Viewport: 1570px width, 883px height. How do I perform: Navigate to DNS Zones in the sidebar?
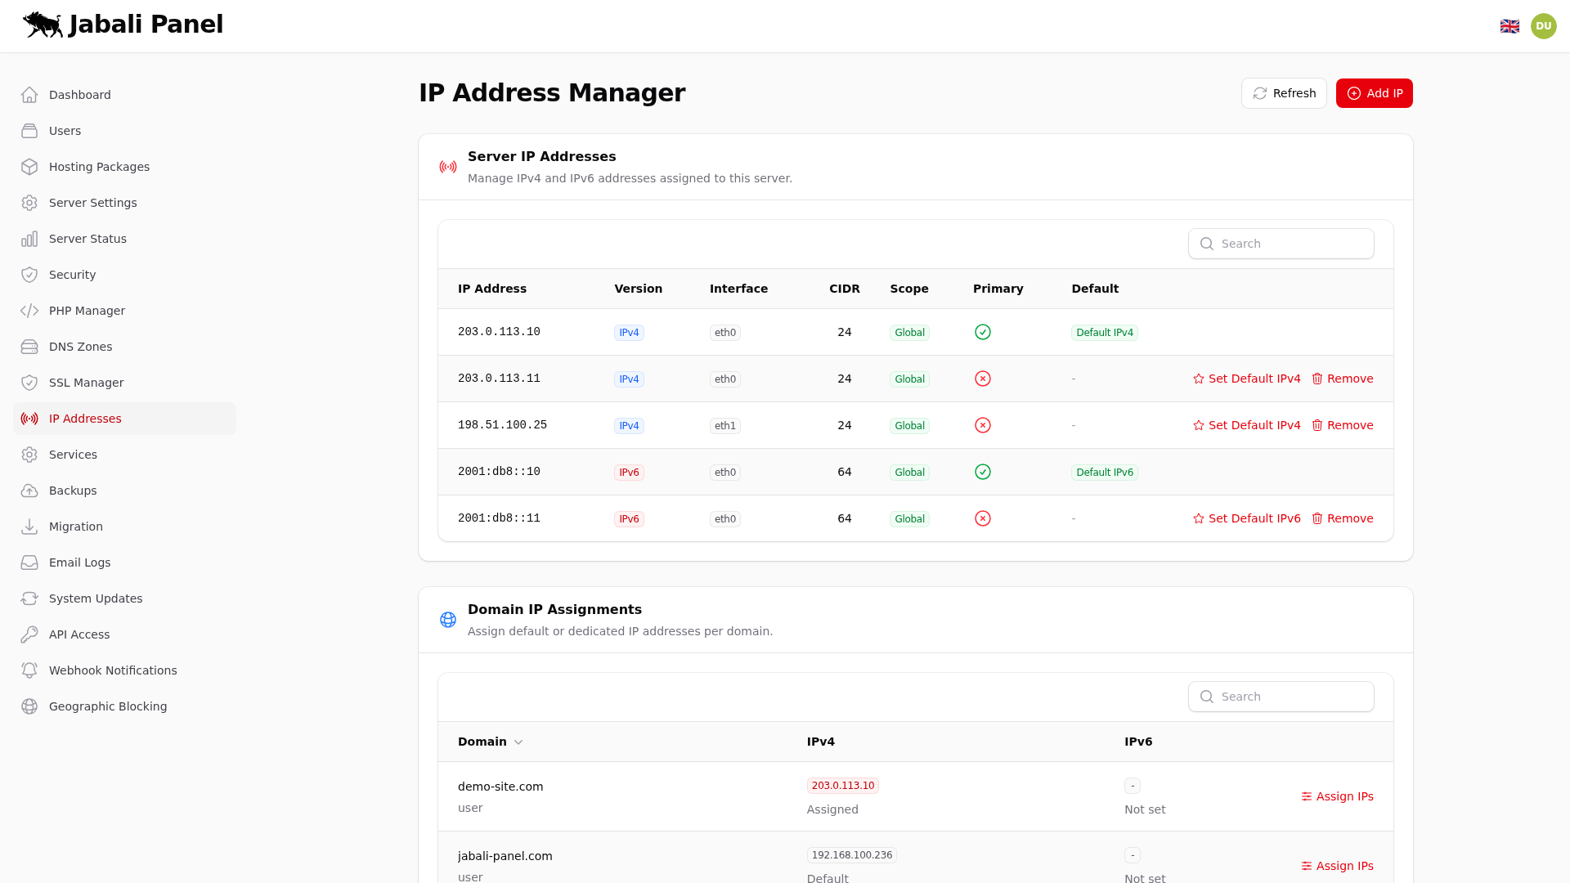[80, 346]
